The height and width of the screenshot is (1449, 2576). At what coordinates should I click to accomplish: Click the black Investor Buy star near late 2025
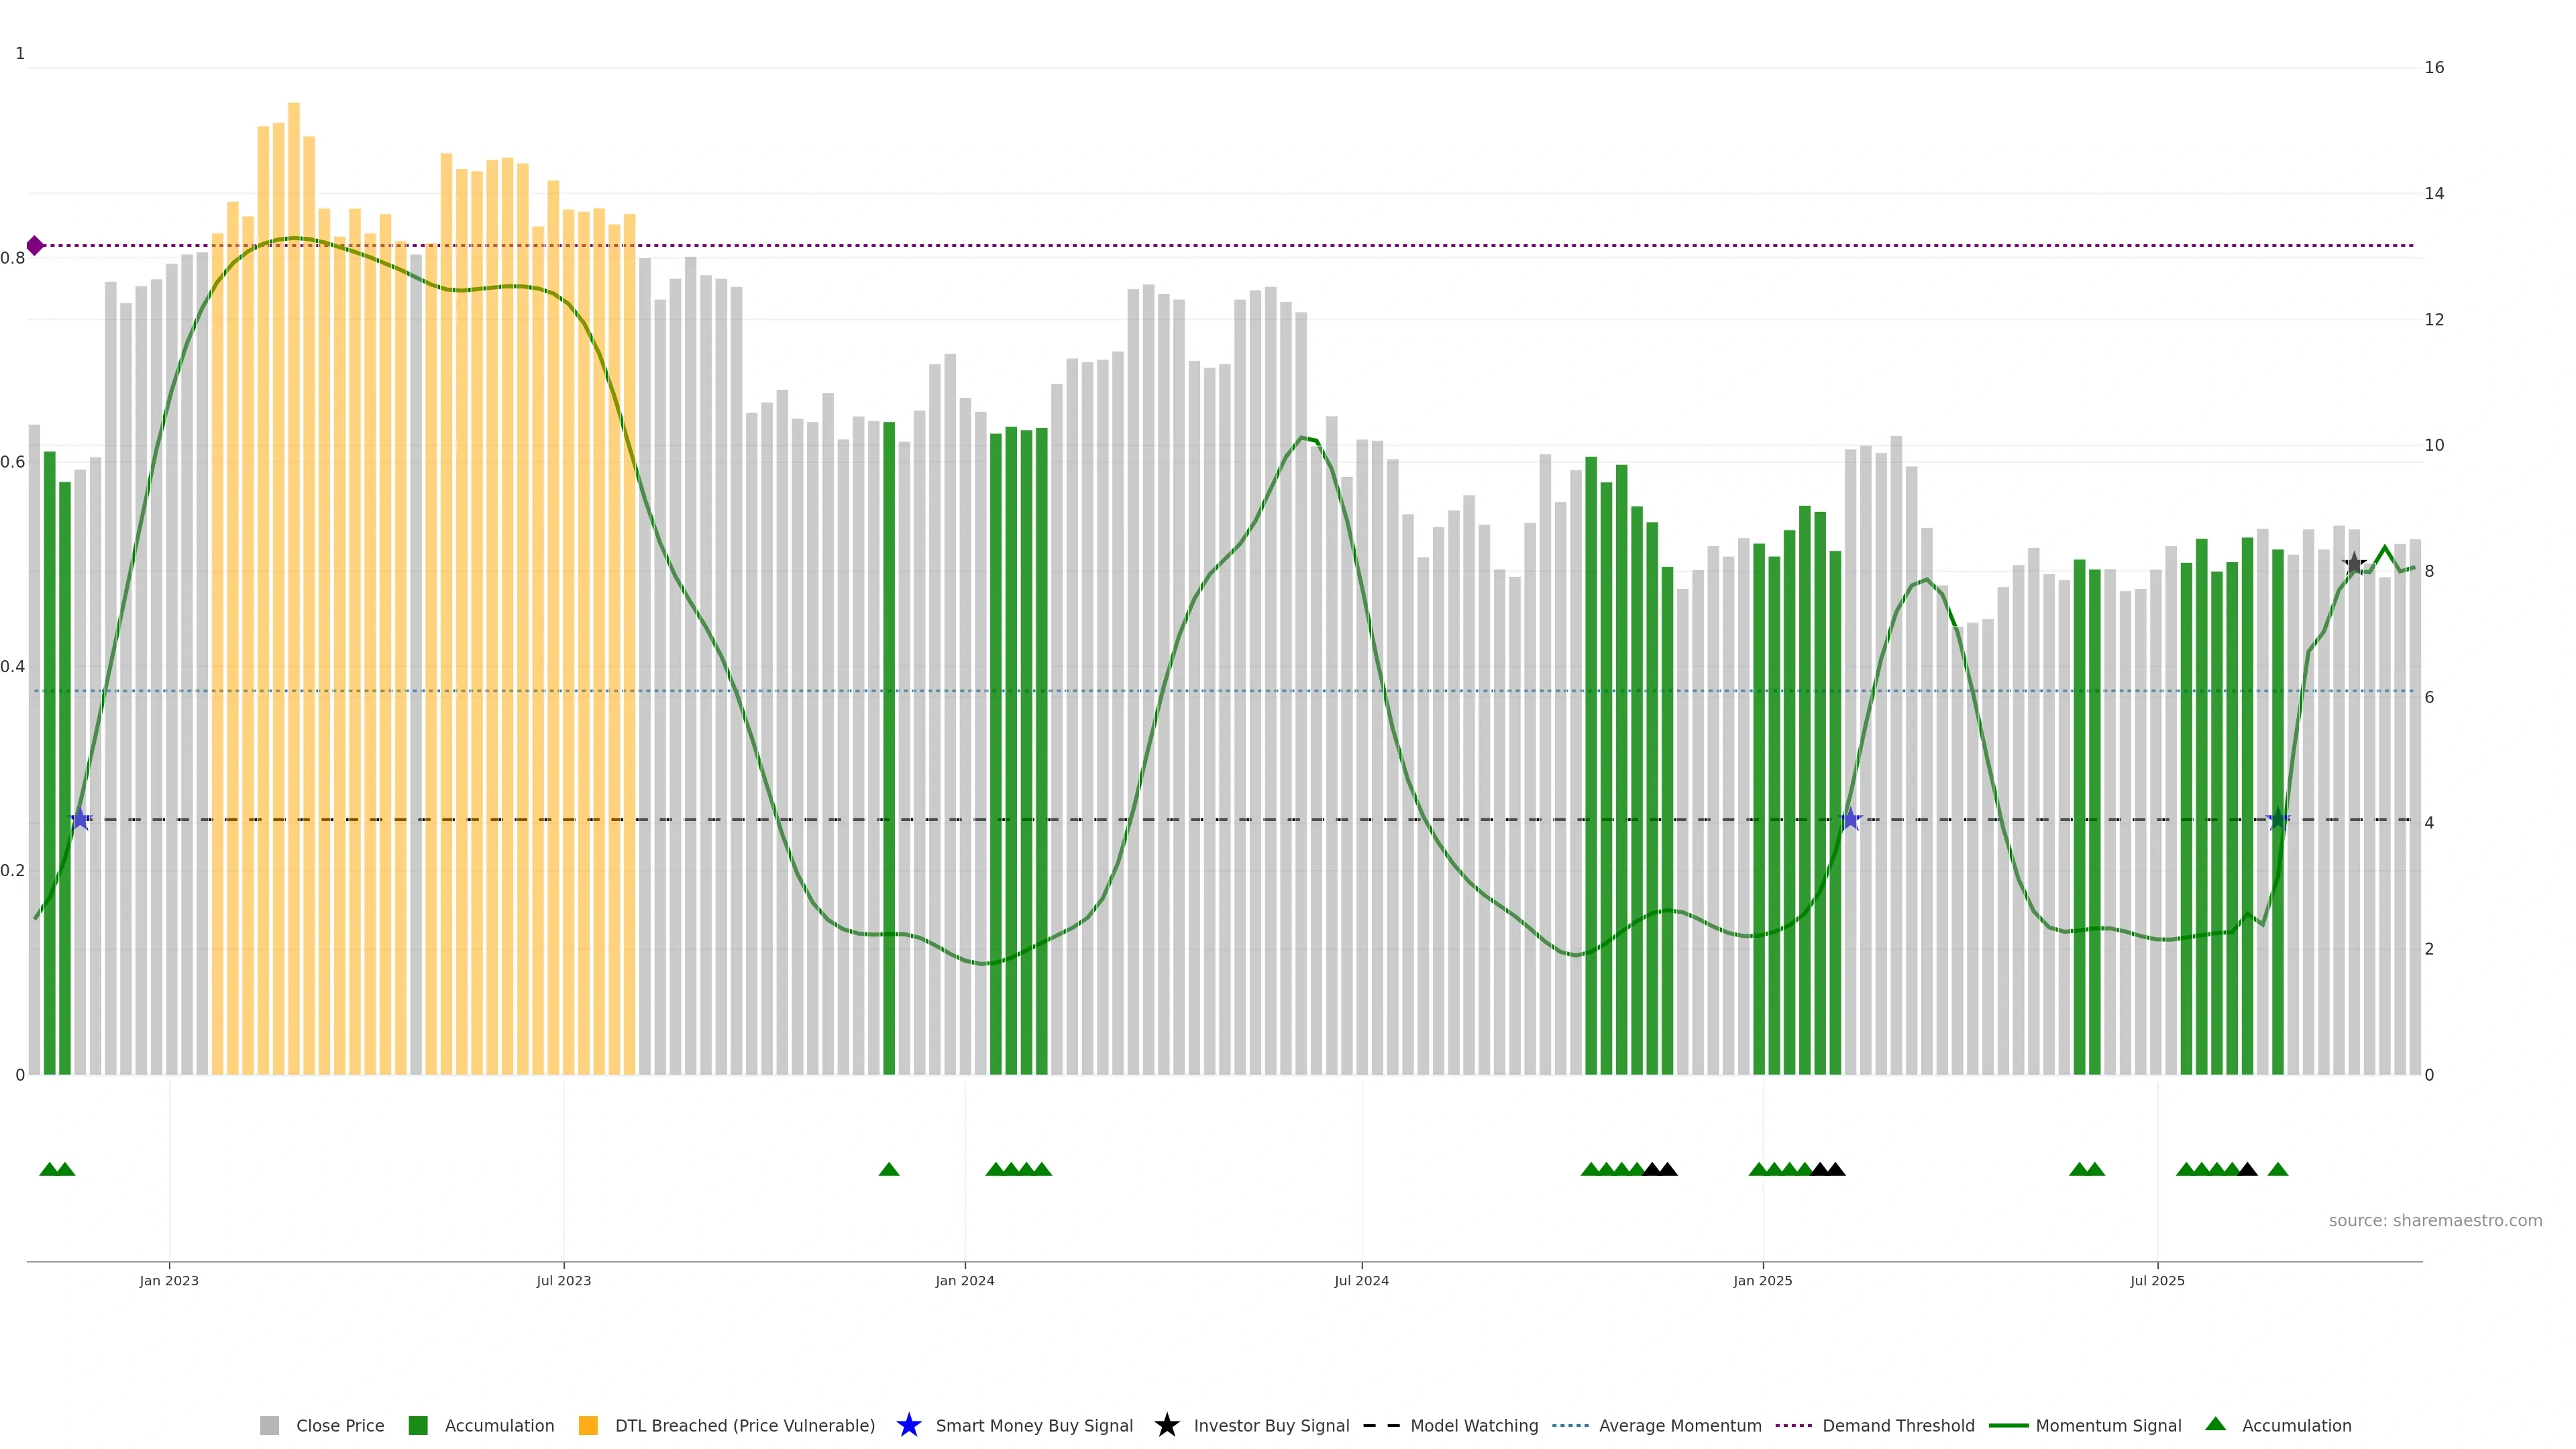point(2354,564)
